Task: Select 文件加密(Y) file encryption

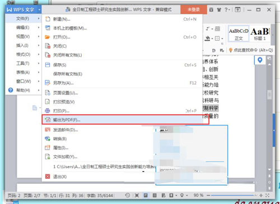Action: (x=99, y=156)
